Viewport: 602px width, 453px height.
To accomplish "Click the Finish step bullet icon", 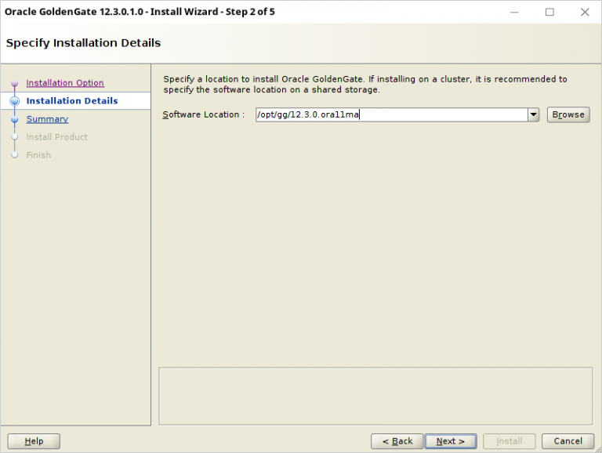I will point(14,155).
